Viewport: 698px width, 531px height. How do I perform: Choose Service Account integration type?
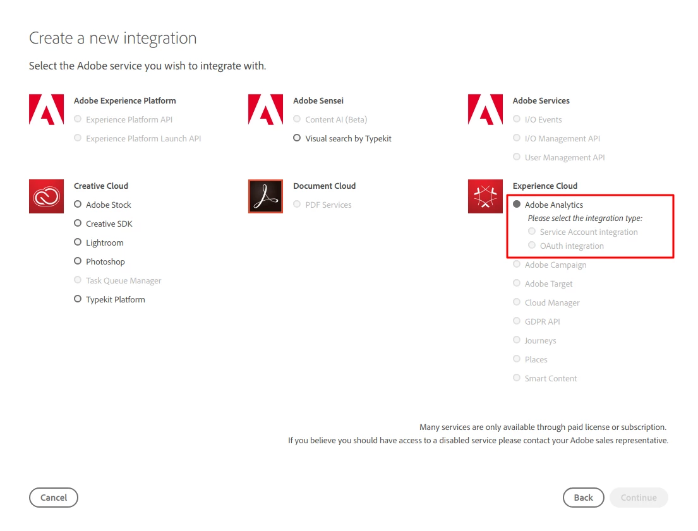pos(531,232)
